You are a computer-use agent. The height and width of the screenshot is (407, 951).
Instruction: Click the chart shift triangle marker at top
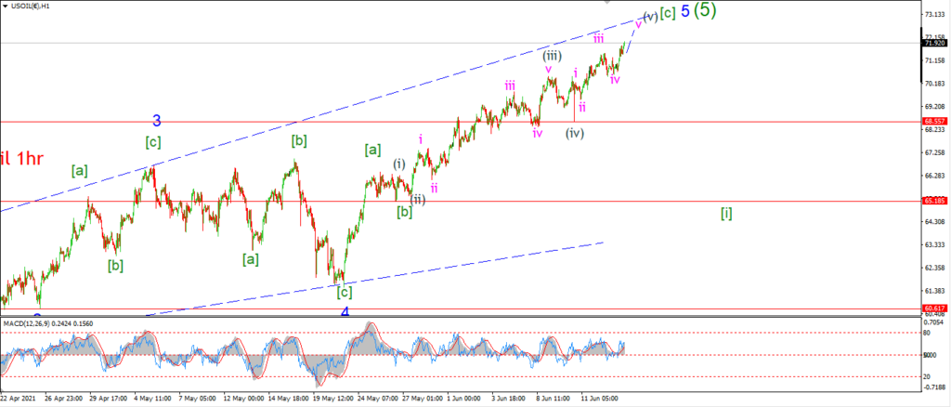coord(607,3)
